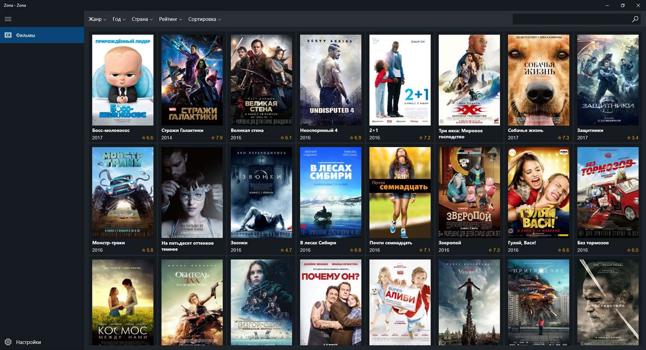The image size is (646, 350).
Task: Click the title text 'Монстр-траки'
Action: tap(109, 243)
